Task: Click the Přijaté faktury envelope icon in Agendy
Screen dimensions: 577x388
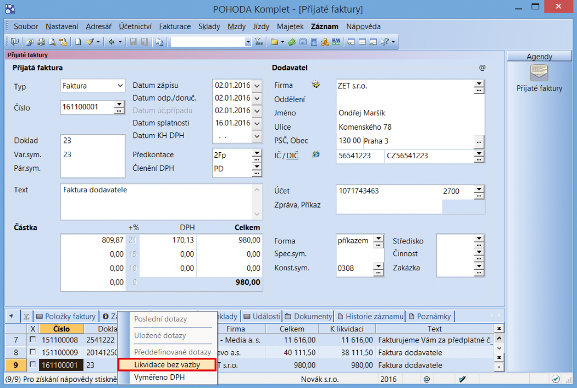Action: click(539, 73)
